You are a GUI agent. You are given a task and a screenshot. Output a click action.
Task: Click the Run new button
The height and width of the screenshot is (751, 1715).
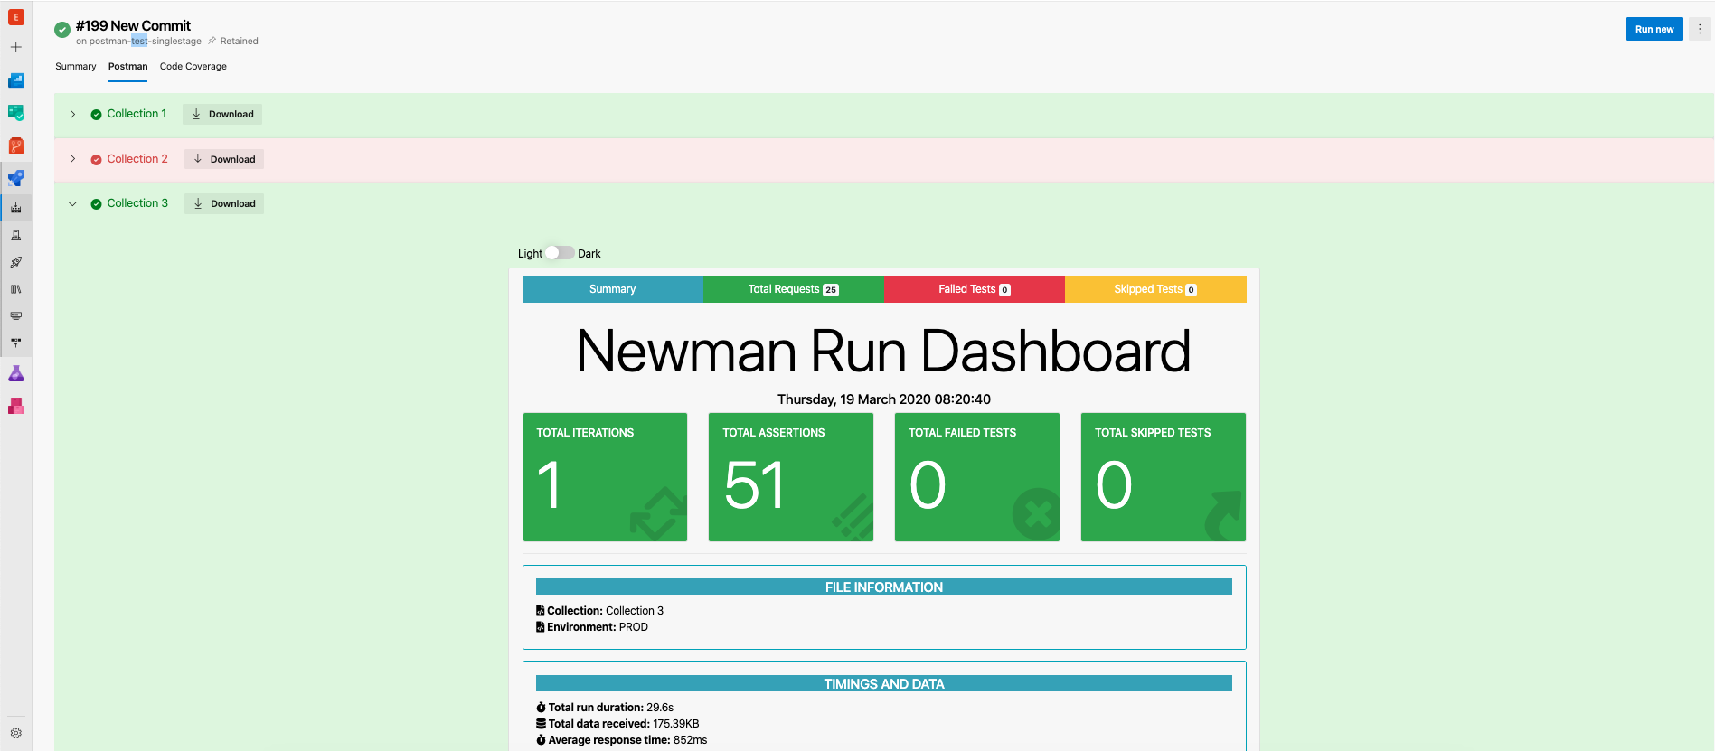click(x=1654, y=29)
